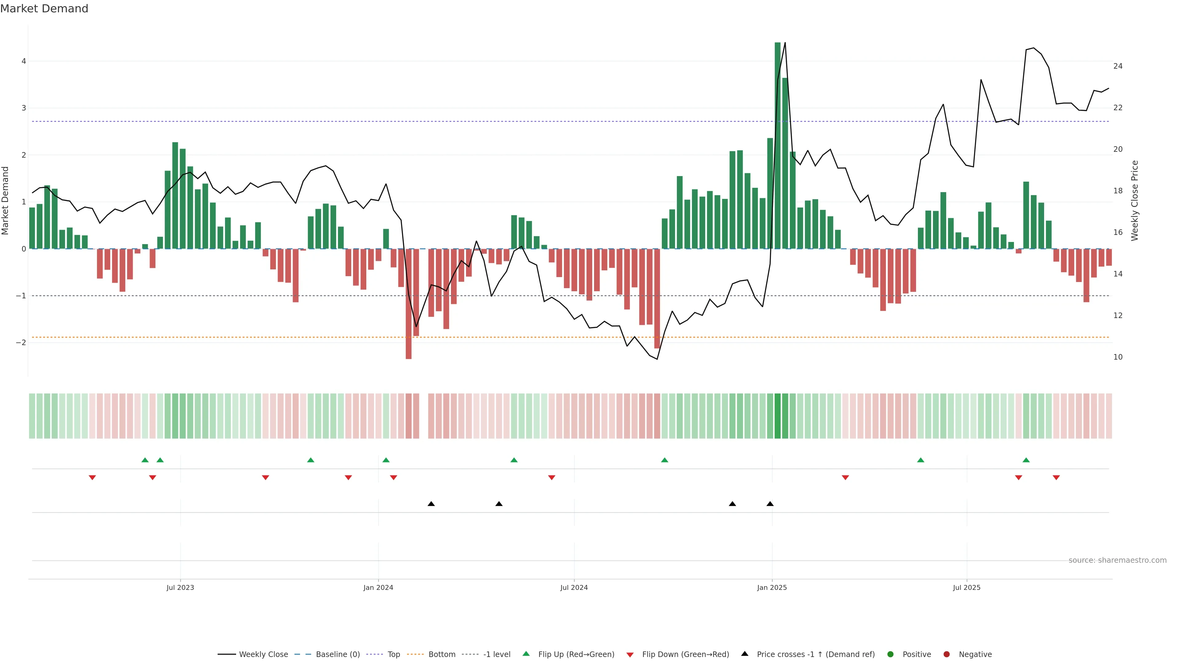The image size is (1182, 665).
Task: Click the rightmost black price-cross triangle marker
Action: [x=770, y=504]
